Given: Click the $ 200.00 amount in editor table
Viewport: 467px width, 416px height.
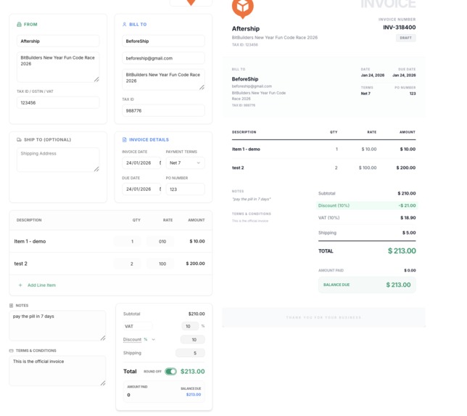Looking at the screenshot, I should (195, 264).
